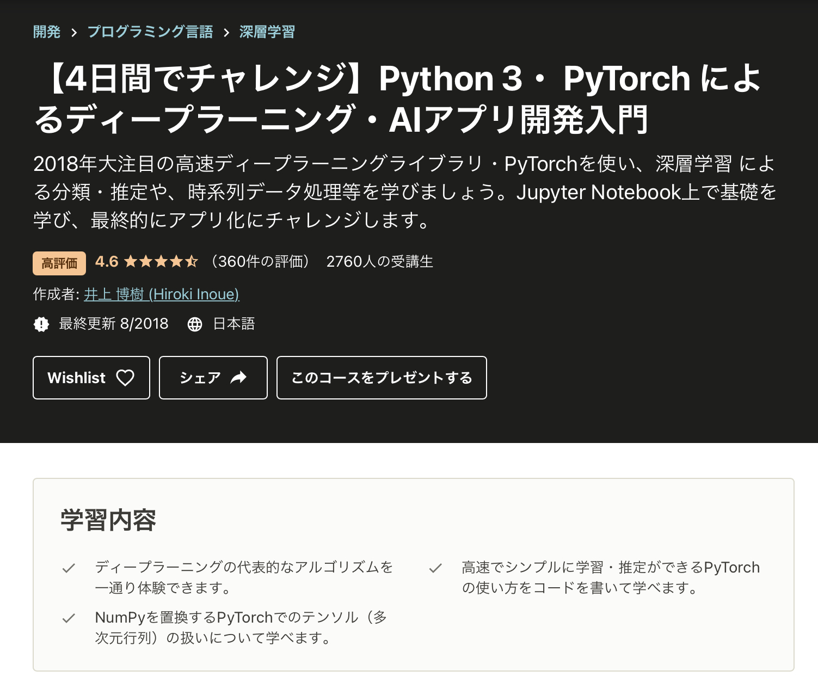Click the checkmark beside ディープラーニングの代表的 item
This screenshot has height=689, width=818.
click(69, 568)
